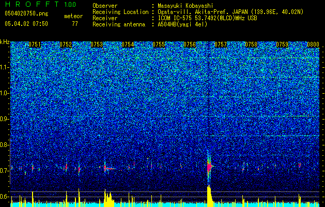Click antenna text A504HB(yagi 4el)
Screen dimensions: 325x207
coord(182,24)
